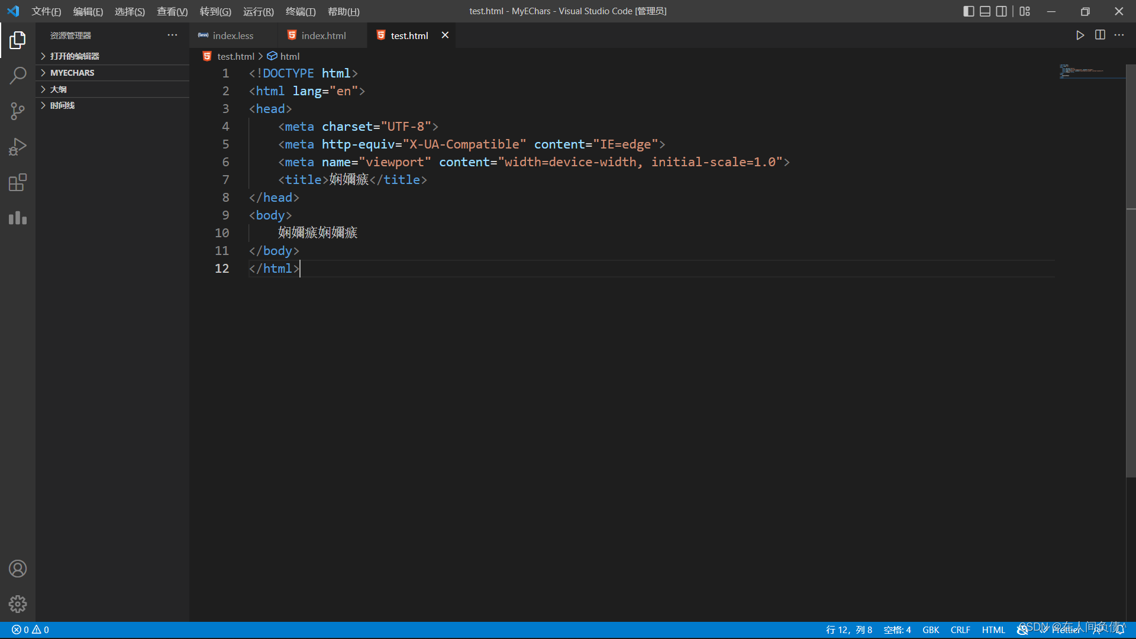The height and width of the screenshot is (639, 1136).
Task: Expand the 大纲 outline section
Action: [x=59, y=89]
